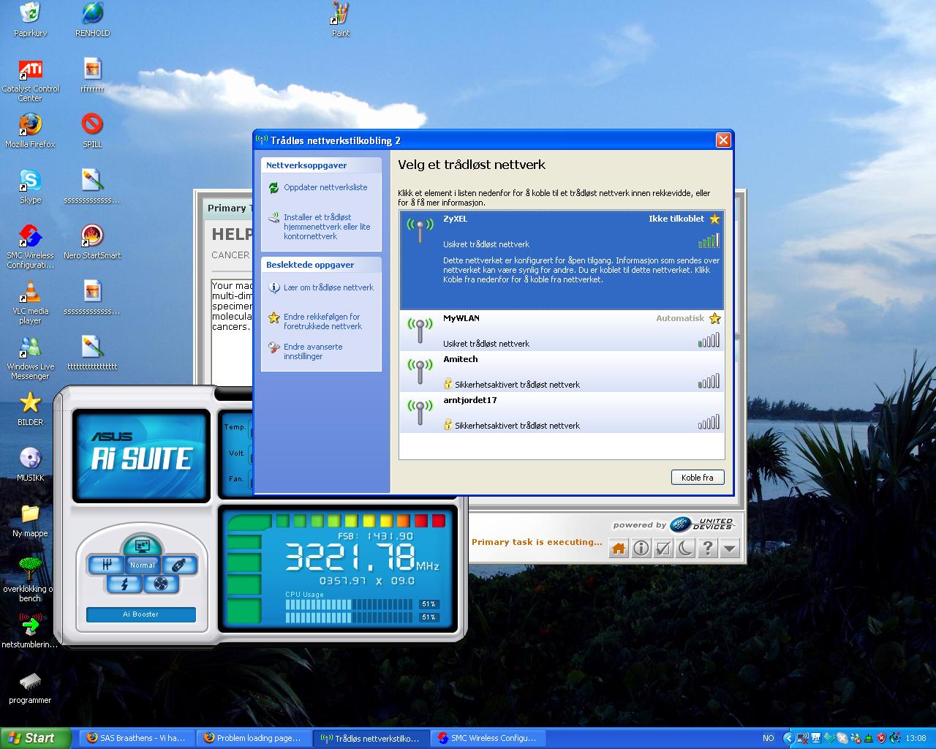936x749 pixels.
Task: Click the Koble fra button
Action: 698,478
